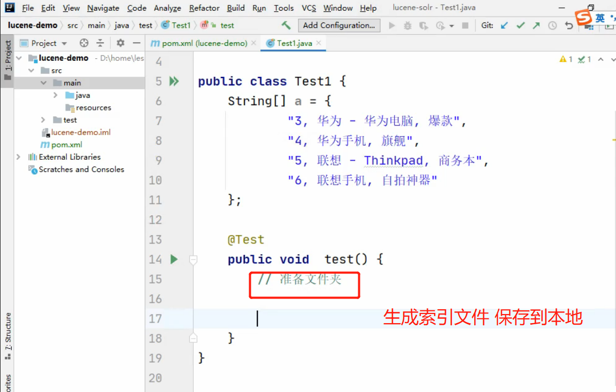Click the Collapse All icon in Project panel
The height and width of the screenshot is (392, 616).
(x=100, y=43)
